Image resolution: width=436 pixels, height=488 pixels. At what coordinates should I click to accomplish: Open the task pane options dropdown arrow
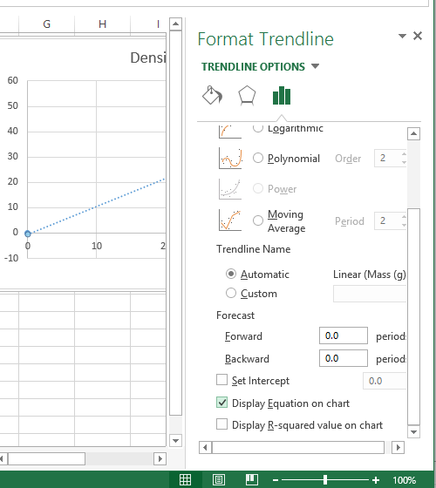(x=402, y=36)
